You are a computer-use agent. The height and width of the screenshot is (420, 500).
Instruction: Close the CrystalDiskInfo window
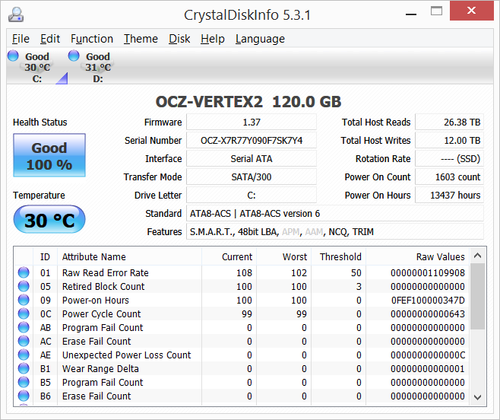click(472, 11)
